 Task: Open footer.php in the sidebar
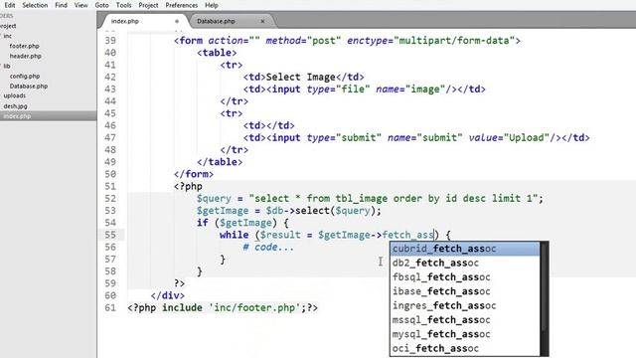(24, 46)
